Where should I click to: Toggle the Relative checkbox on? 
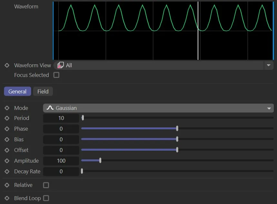coord(46,185)
